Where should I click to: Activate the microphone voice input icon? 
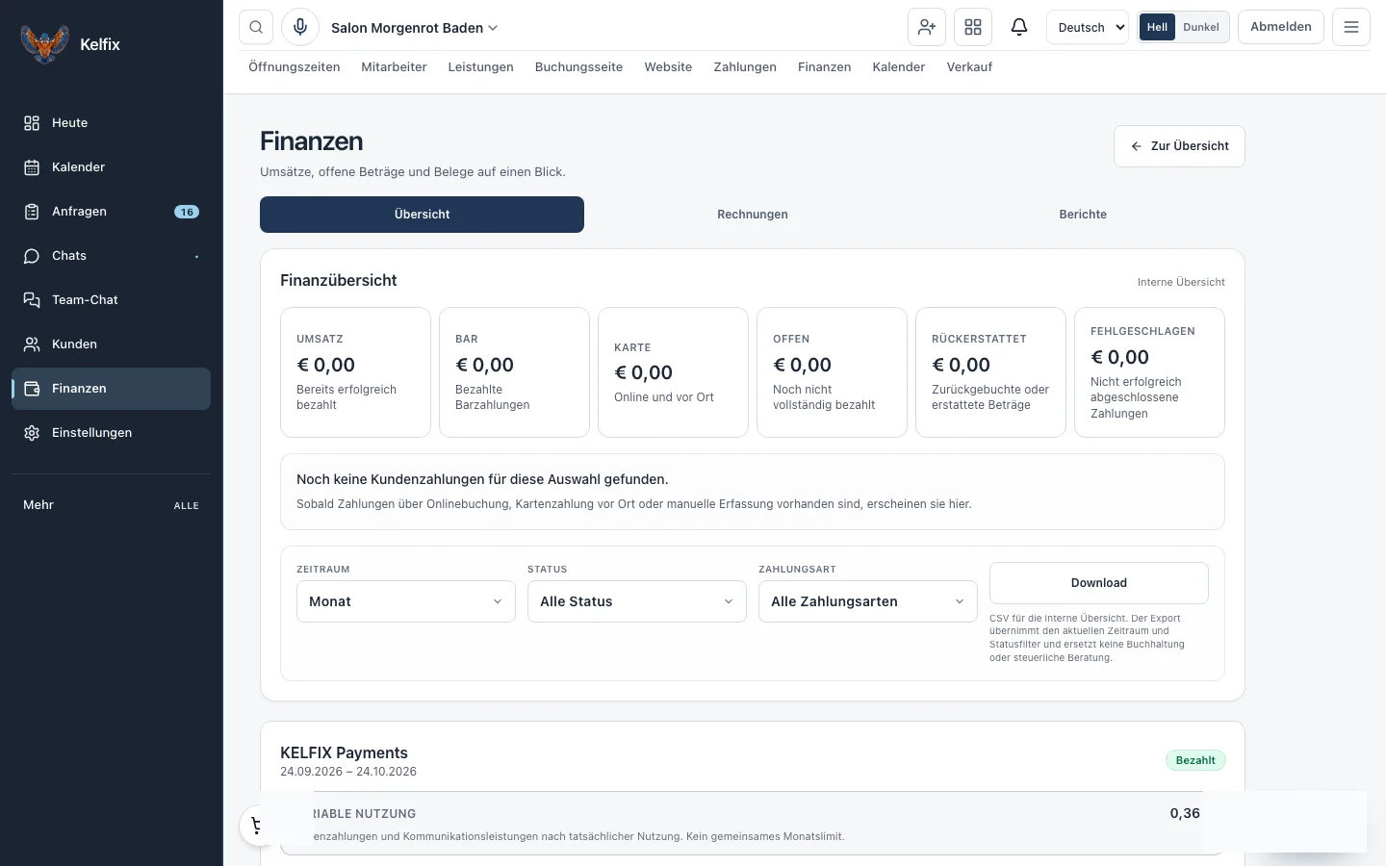[x=300, y=27]
